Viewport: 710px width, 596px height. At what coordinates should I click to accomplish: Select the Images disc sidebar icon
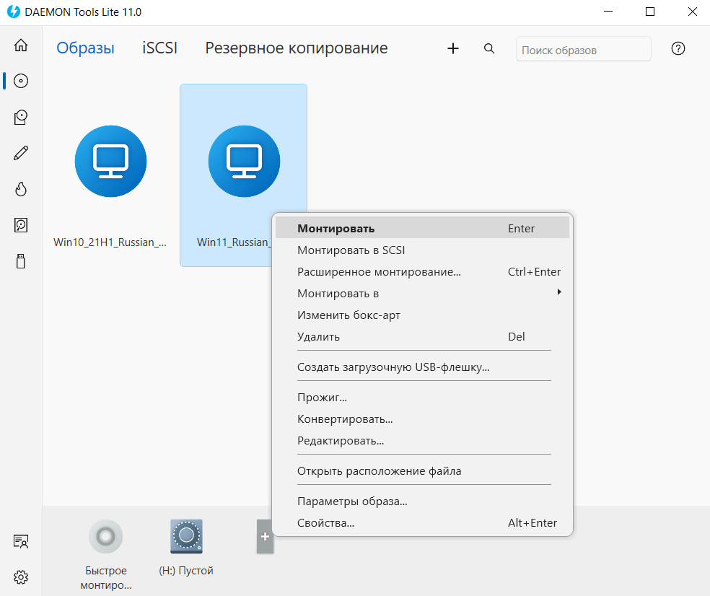21,81
